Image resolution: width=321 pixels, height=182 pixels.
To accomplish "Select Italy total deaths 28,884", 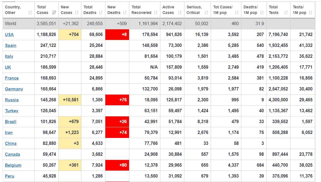I will tap(96, 56).
